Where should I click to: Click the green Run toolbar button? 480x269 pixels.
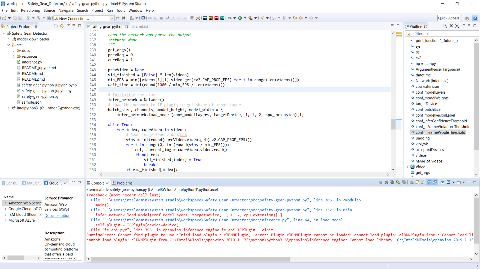coord(240,18)
